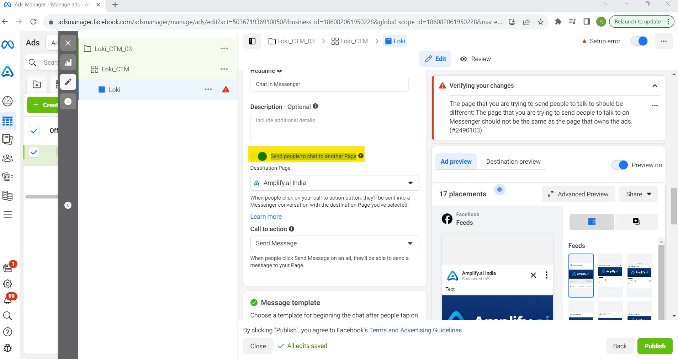Image resolution: width=678 pixels, height=359 pixels.
Task: Toggle Send people to chat to another Page
Action: pyautogui.click(x=259, y=156)
